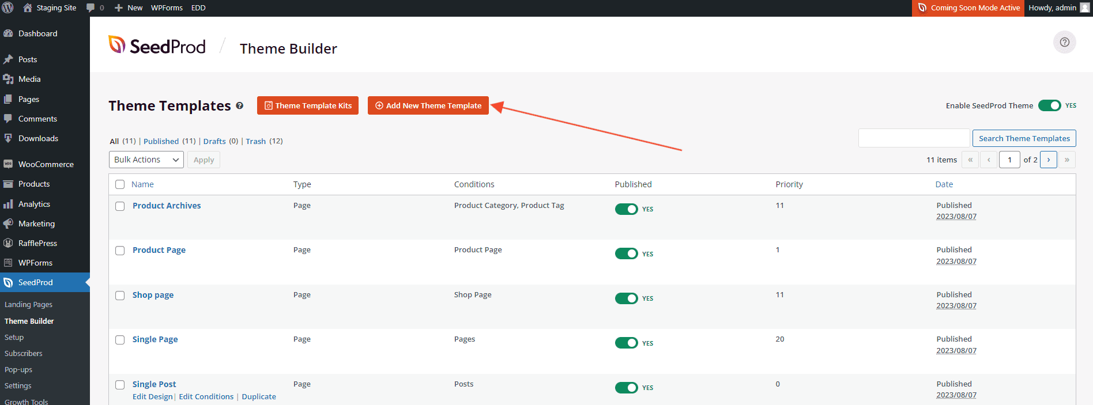Image resolution: width=1093 pixels, height=405 pixels.
Task: Click the Theme Template Kits button
Action: point(308,105)
